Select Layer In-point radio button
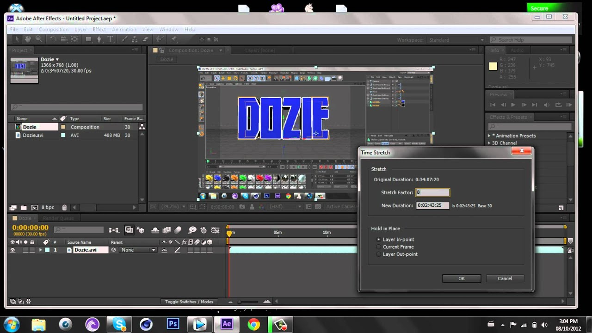Viewport: 592px width, 333px height. [x=379, y=240]
